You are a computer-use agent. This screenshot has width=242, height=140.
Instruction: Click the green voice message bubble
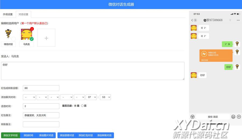click(x=227, y=44)
